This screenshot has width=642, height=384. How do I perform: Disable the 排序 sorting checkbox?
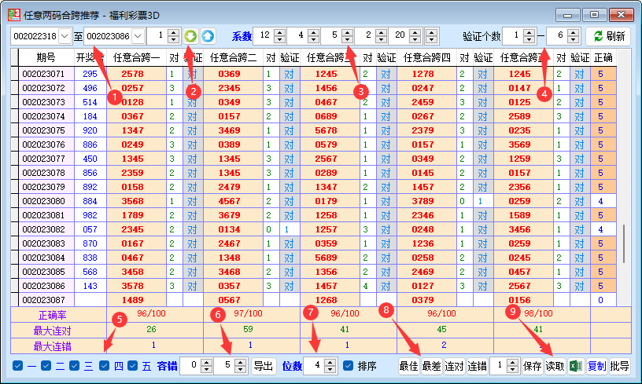349,366
